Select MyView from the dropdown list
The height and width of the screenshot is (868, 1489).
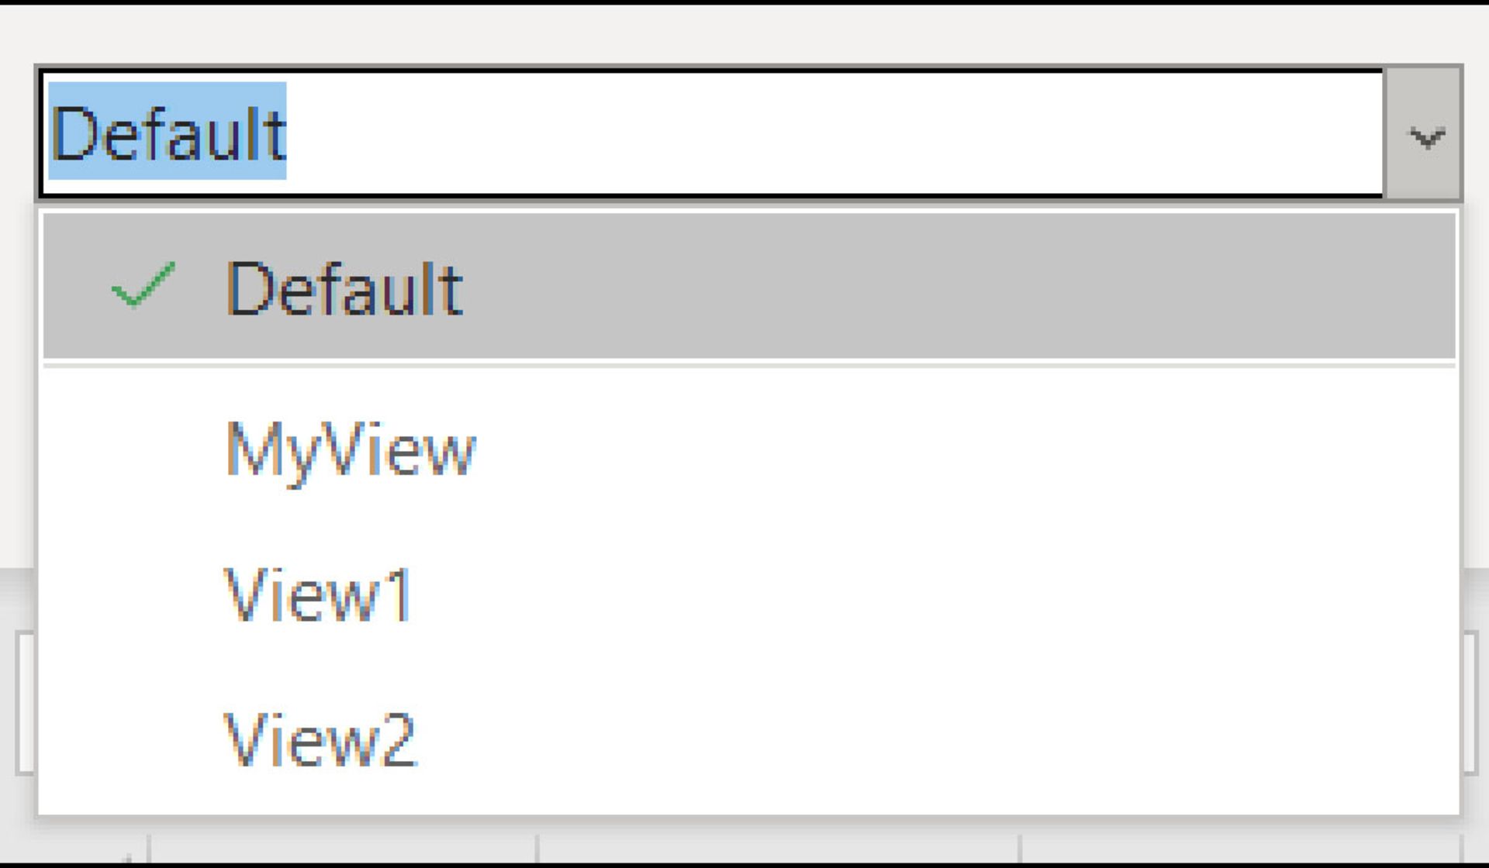(749, 451)
